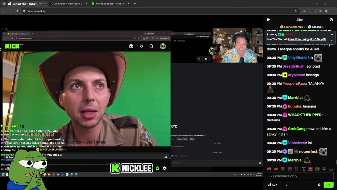
Task: Click the search icon in the streamed Kick page
Action: [x=151, y=46]
